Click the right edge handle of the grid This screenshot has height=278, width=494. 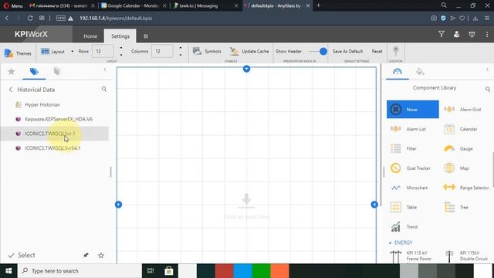click(x=374, y=205)
